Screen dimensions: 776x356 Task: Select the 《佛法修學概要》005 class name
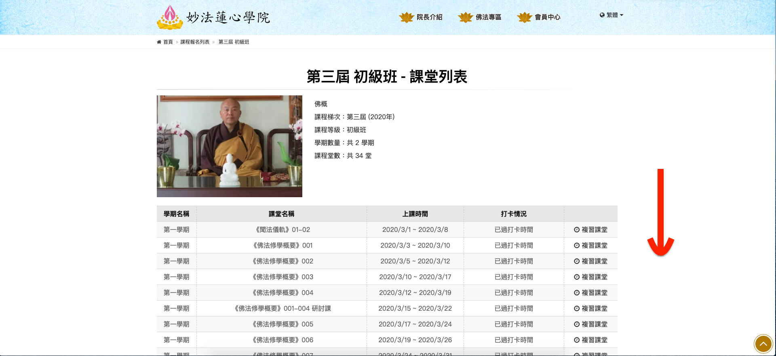282,324
